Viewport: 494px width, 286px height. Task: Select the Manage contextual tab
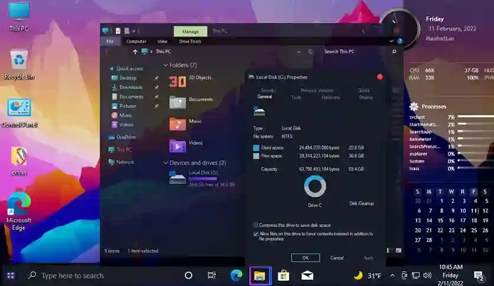point(190,31)
